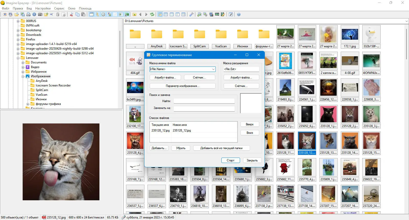Click the film strip with pencil icon
Screen dimensions: 409x220
[223, 14]
